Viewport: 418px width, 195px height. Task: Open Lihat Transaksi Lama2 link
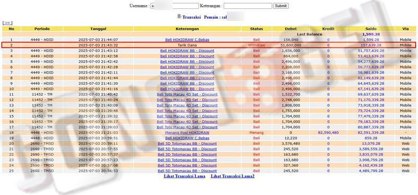pos(233,176)
